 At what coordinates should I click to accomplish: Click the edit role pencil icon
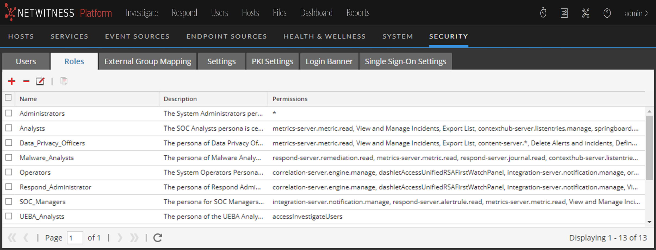pyautogui.click(x=40, y=81)
